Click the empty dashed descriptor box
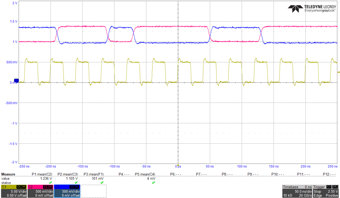This screenshot has height=198, width=340. (93, 191)
